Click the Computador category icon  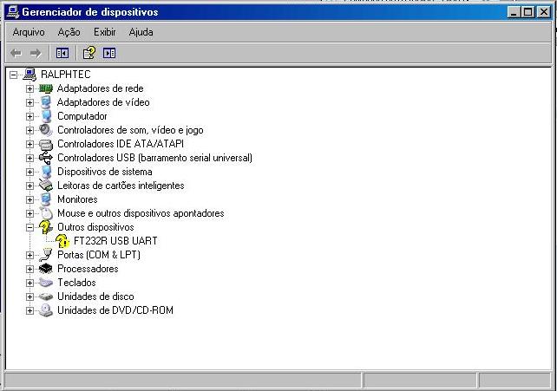point(46,116)
